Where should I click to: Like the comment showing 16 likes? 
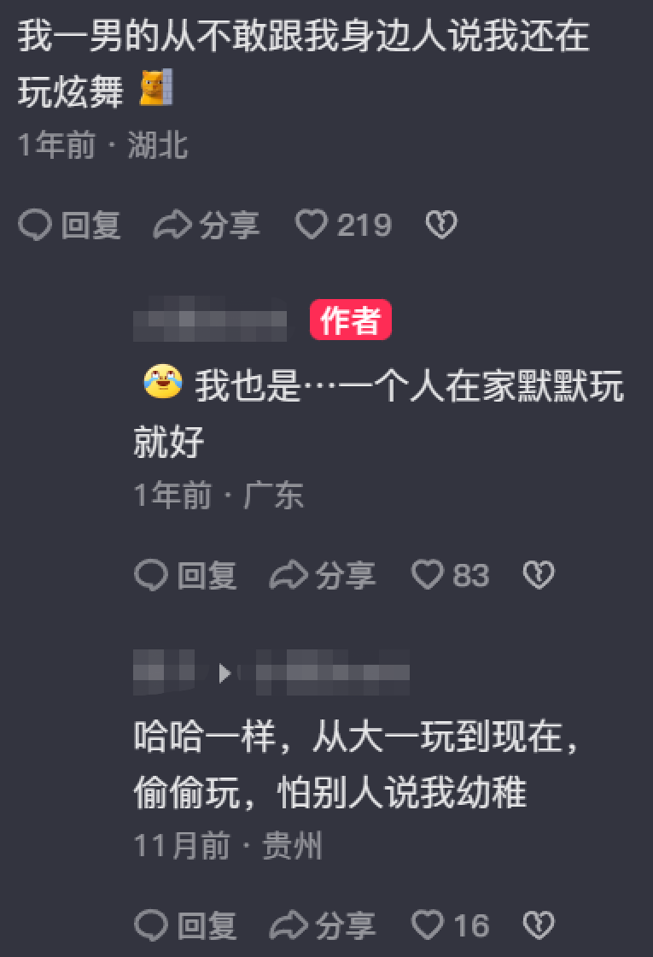point(451,925)
